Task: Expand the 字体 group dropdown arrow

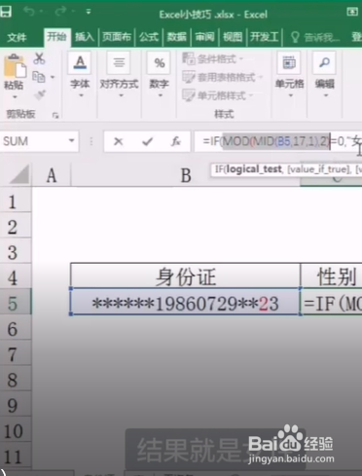Action: (x=81, y=95)
